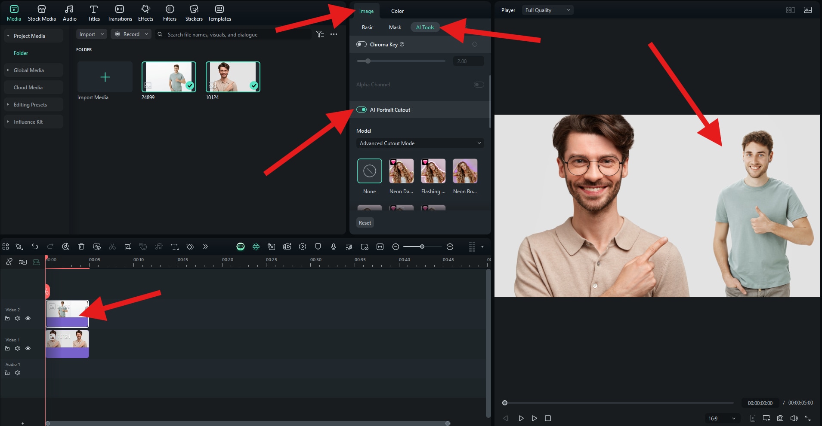Open the Transitions tab
This screenshot has height=426, width=822.
coord(120,13)
